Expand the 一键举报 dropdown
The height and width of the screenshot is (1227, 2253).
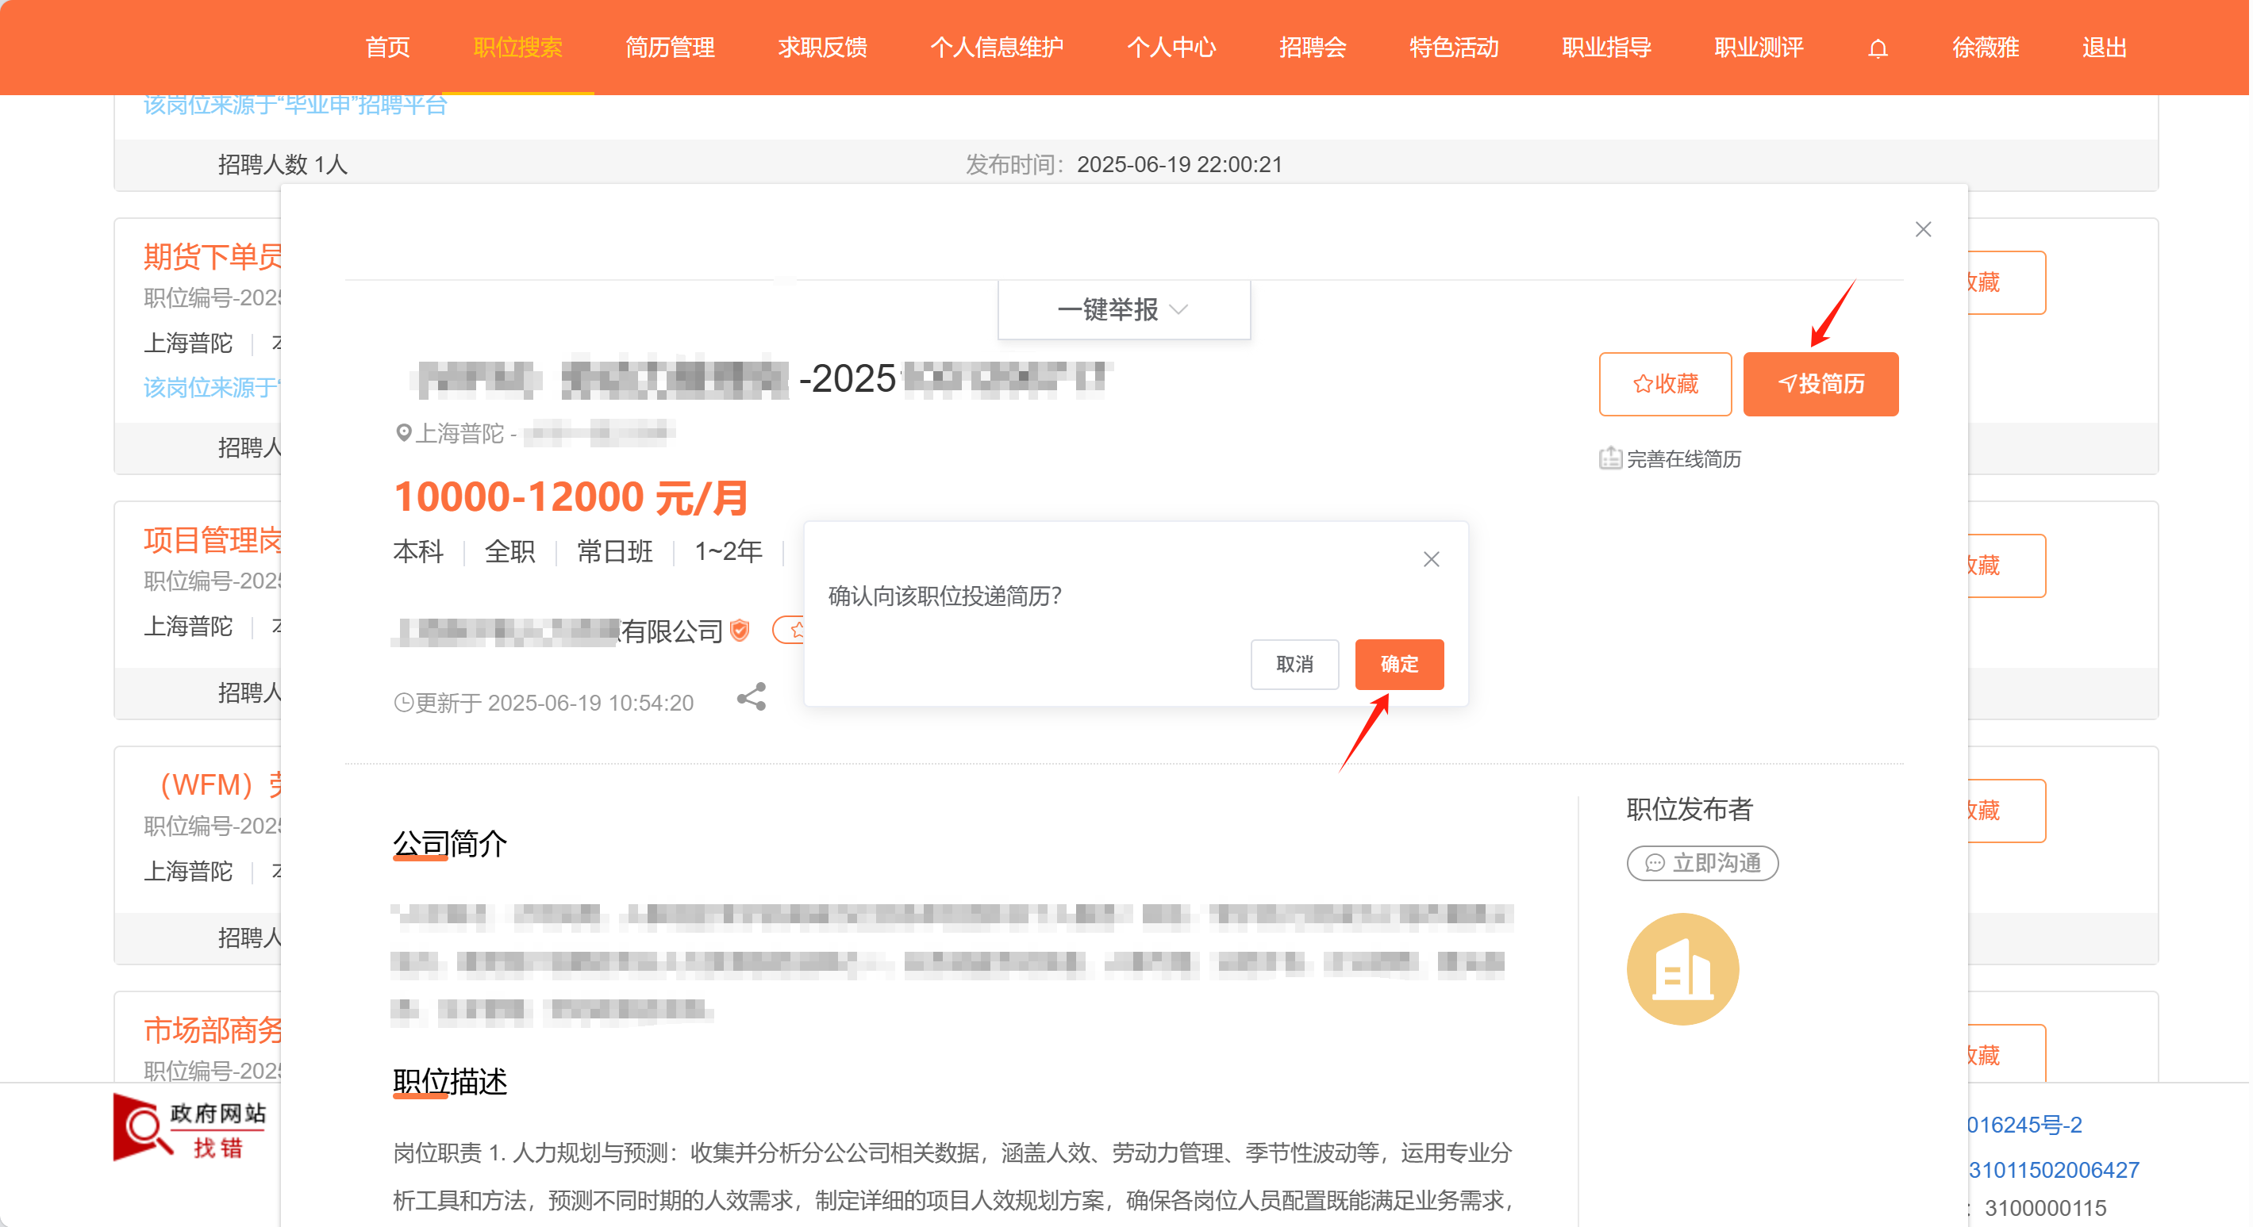pos(1123,309)
